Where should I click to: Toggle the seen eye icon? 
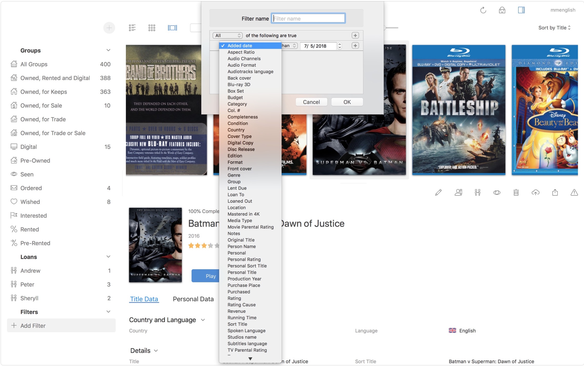(497, 192)
